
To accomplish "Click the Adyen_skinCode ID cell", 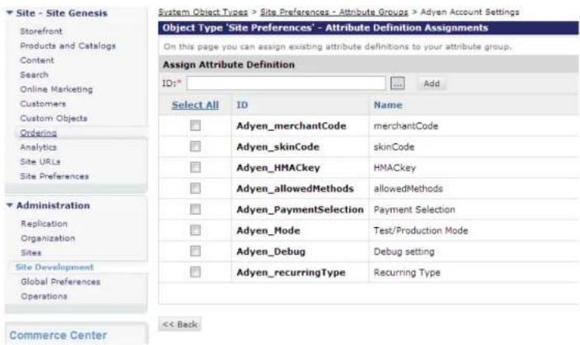I will click(278, 147).
